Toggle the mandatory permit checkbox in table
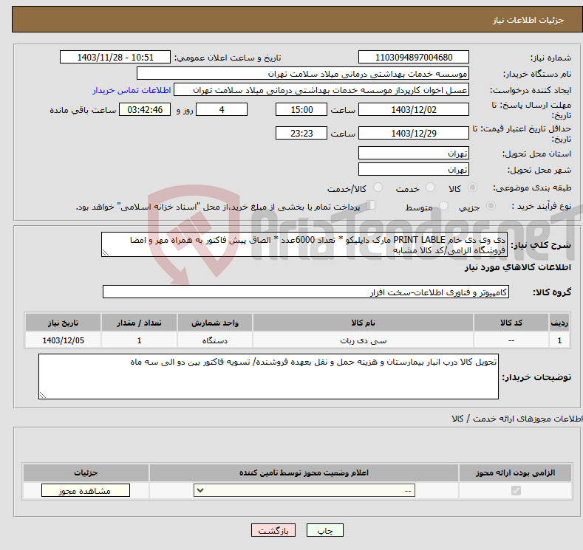This screenshot has height=550, width=583. (516, 491)
